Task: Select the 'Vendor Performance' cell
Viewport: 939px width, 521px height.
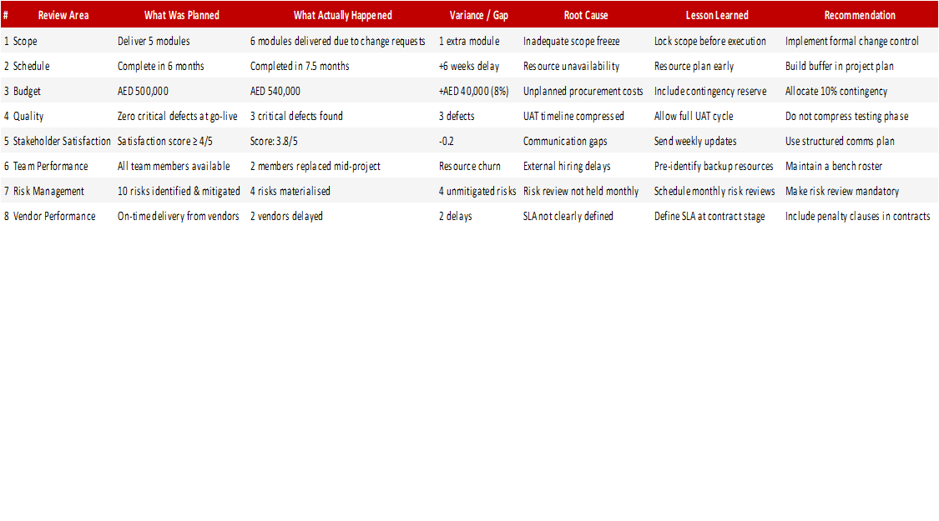Action: click(x=54, y=217)
